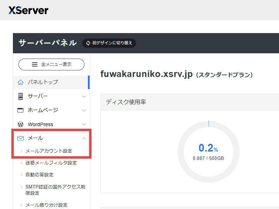The height and width of the screenshot is (209, 279).
Task: Open メール振り分け設定
Action: coord(46,205)
